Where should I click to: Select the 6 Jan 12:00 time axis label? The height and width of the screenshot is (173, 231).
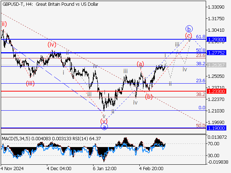point(104,168)
